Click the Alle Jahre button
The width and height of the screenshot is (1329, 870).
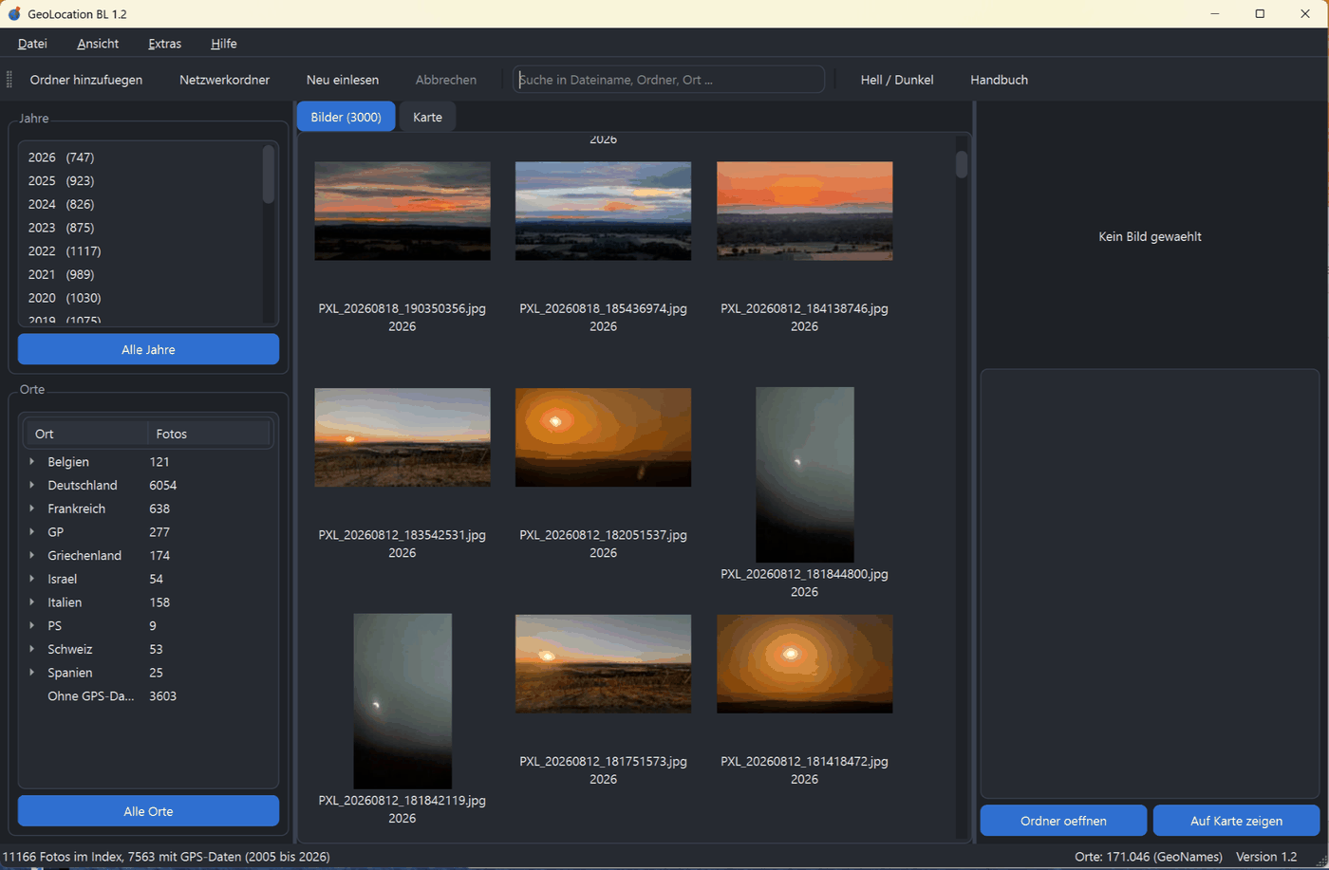(x=148, y=349)
